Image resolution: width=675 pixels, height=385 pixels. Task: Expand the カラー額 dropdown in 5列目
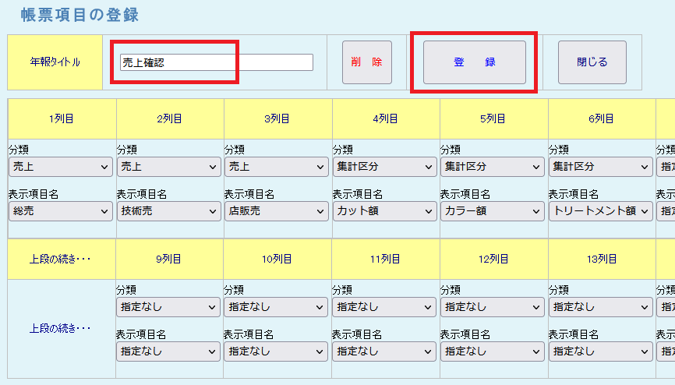click(x=493, y=210)
